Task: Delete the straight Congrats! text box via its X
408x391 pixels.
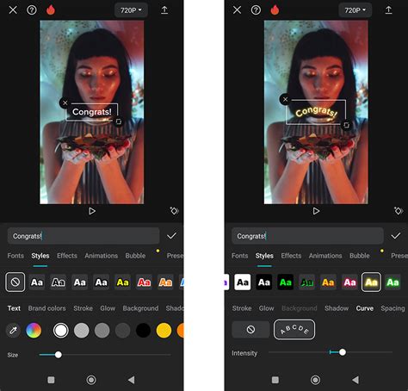Action: tap(65, 102)
